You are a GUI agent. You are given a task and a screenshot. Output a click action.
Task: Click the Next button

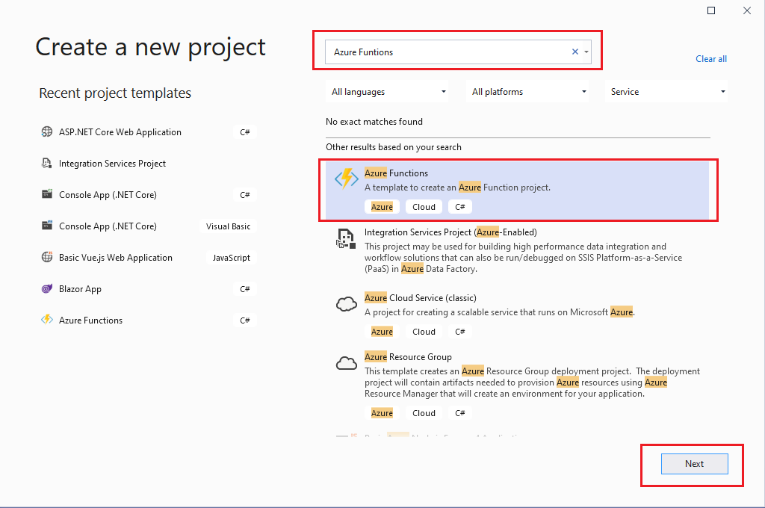tap(694, 463)
